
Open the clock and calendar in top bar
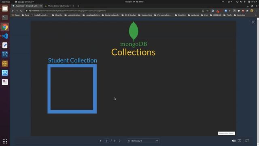134,2
